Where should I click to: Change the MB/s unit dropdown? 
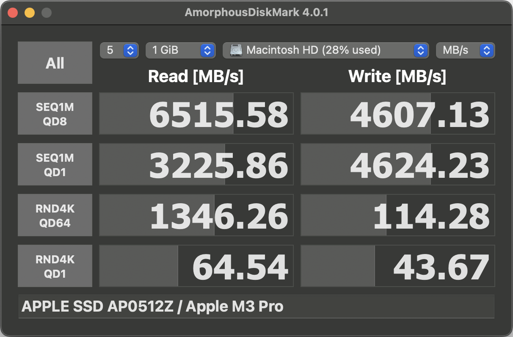[465, 50]
